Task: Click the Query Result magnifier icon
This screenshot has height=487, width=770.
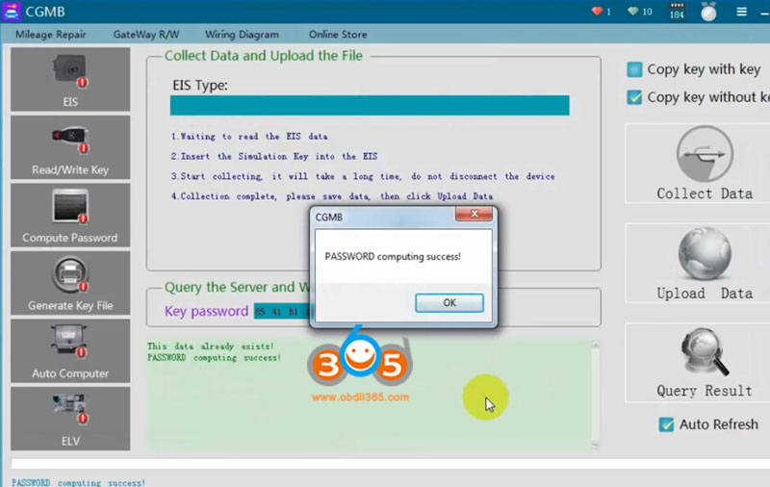Action: coord(705,351)
